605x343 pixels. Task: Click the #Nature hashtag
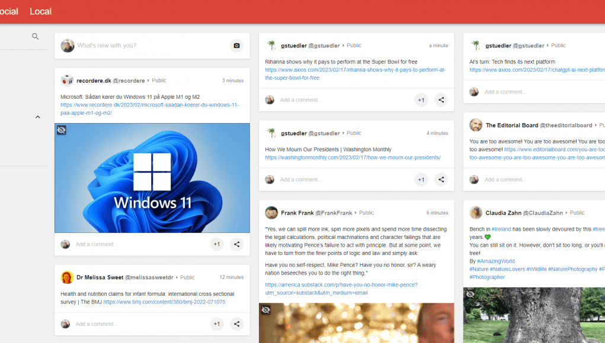479,269
